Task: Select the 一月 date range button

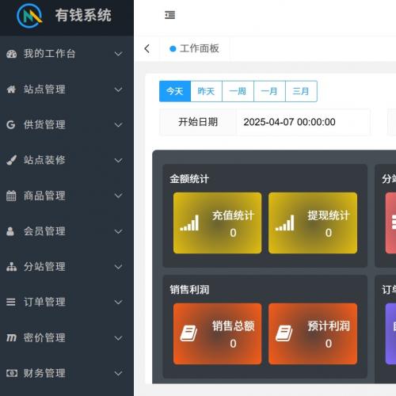Action: (x=269, y=91)
